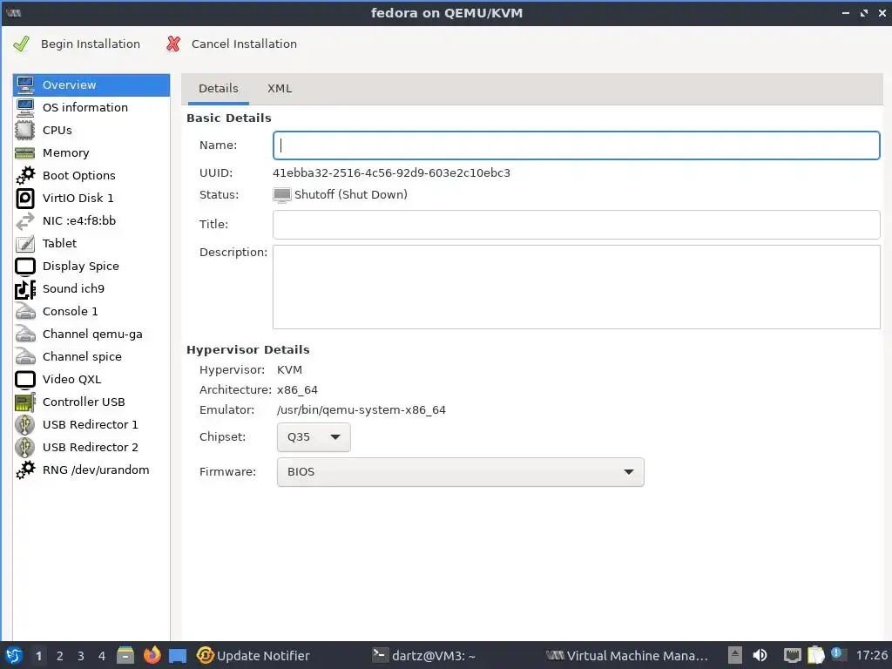Click the show desktop taskbar icon

pyautogui.click(x=178, y=655)
